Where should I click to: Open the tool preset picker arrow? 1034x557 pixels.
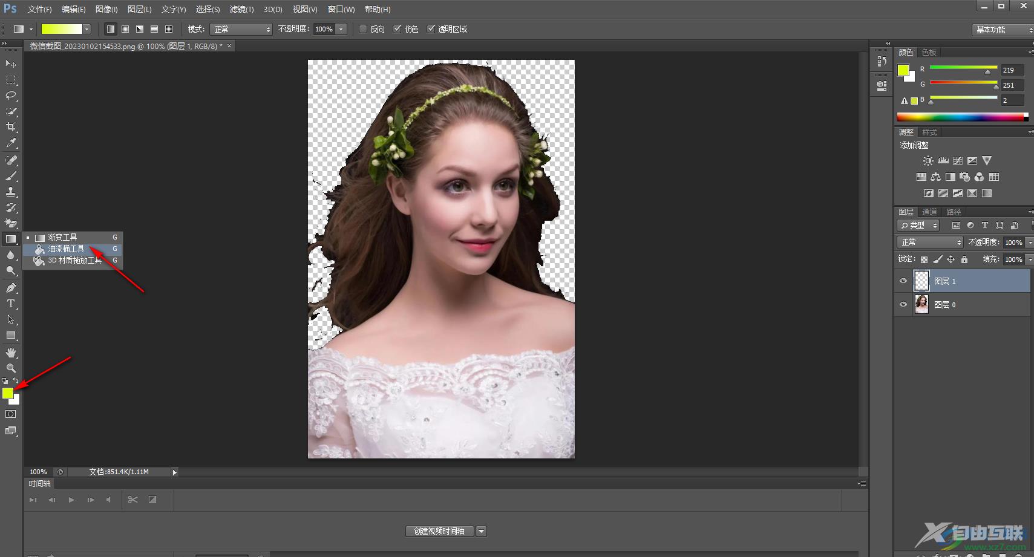click(x=31, y=29)
